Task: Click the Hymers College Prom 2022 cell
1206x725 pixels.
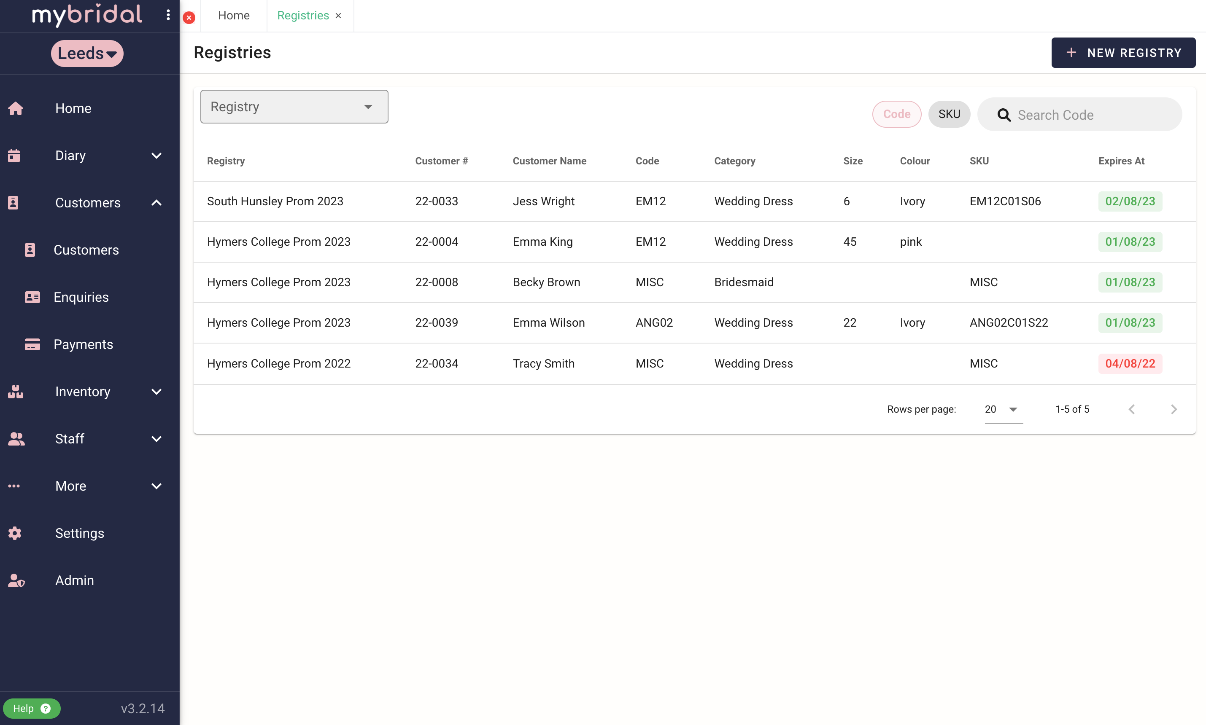Action: pos(279,363)
